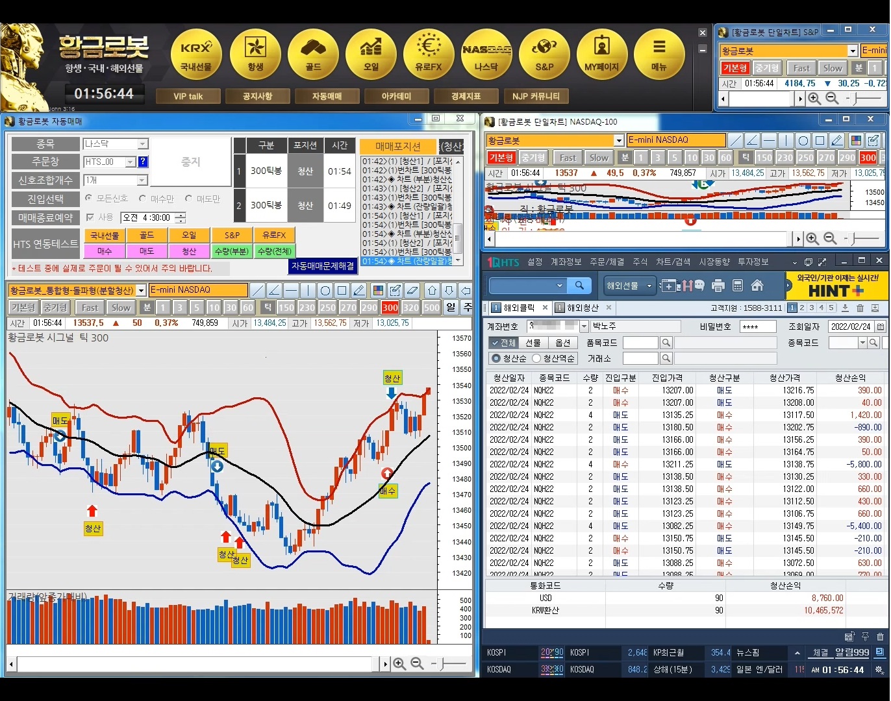Image resolution: width=891 pixels, height=701 pixels.
Task: Open the 신호조합개수 1개 dropdown
Action: pos(142,180)
